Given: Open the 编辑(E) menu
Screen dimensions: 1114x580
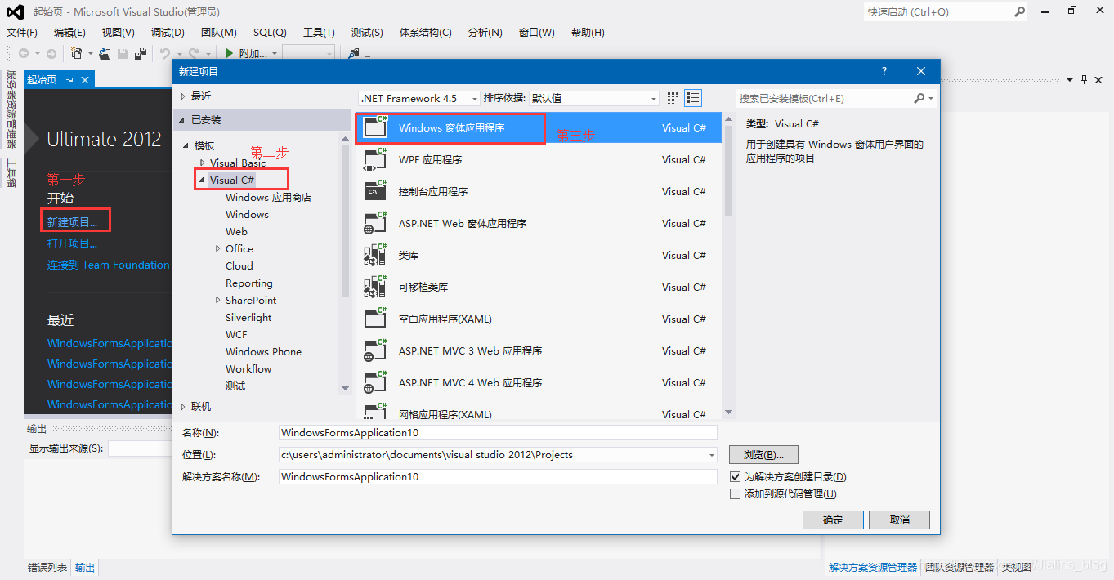Looking at the screenshot, I should pyautogui.click(x=69, y=33).
